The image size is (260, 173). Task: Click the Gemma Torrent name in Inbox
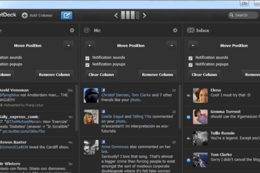[225, 112]
